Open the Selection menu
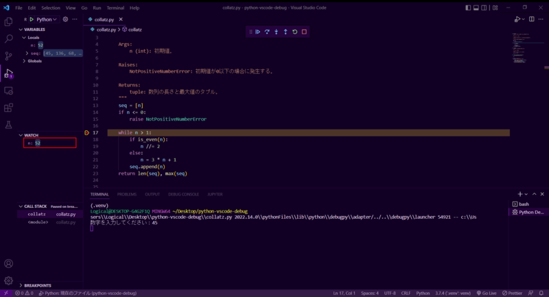The height and width of the screenshot is (297, 549). pos(50,8)
